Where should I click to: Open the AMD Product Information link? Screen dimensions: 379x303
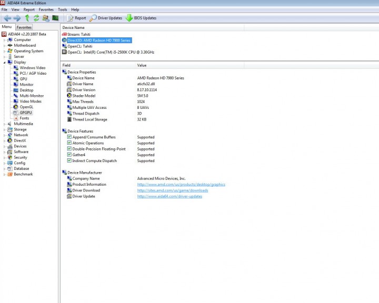click(x=181, y=184)
